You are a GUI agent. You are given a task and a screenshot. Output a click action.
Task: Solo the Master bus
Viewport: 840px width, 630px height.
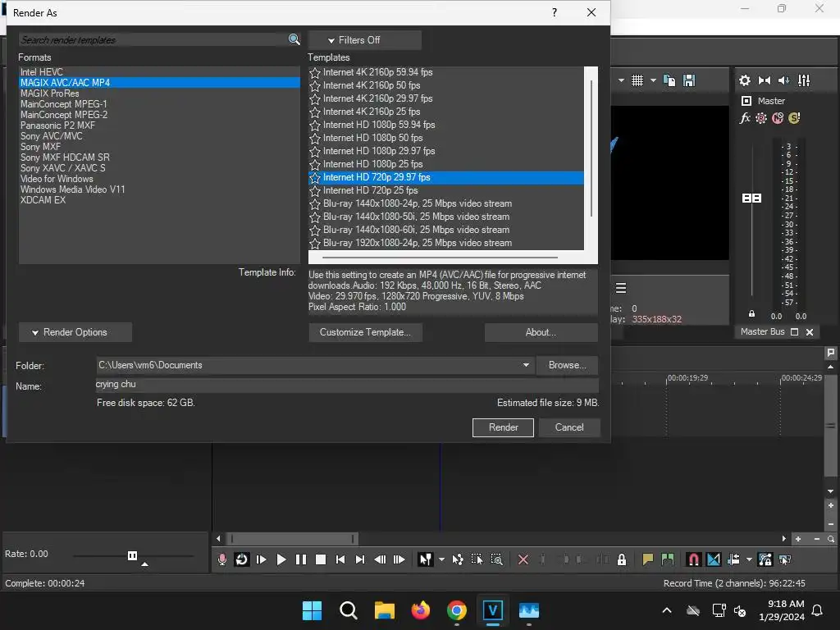794,118
